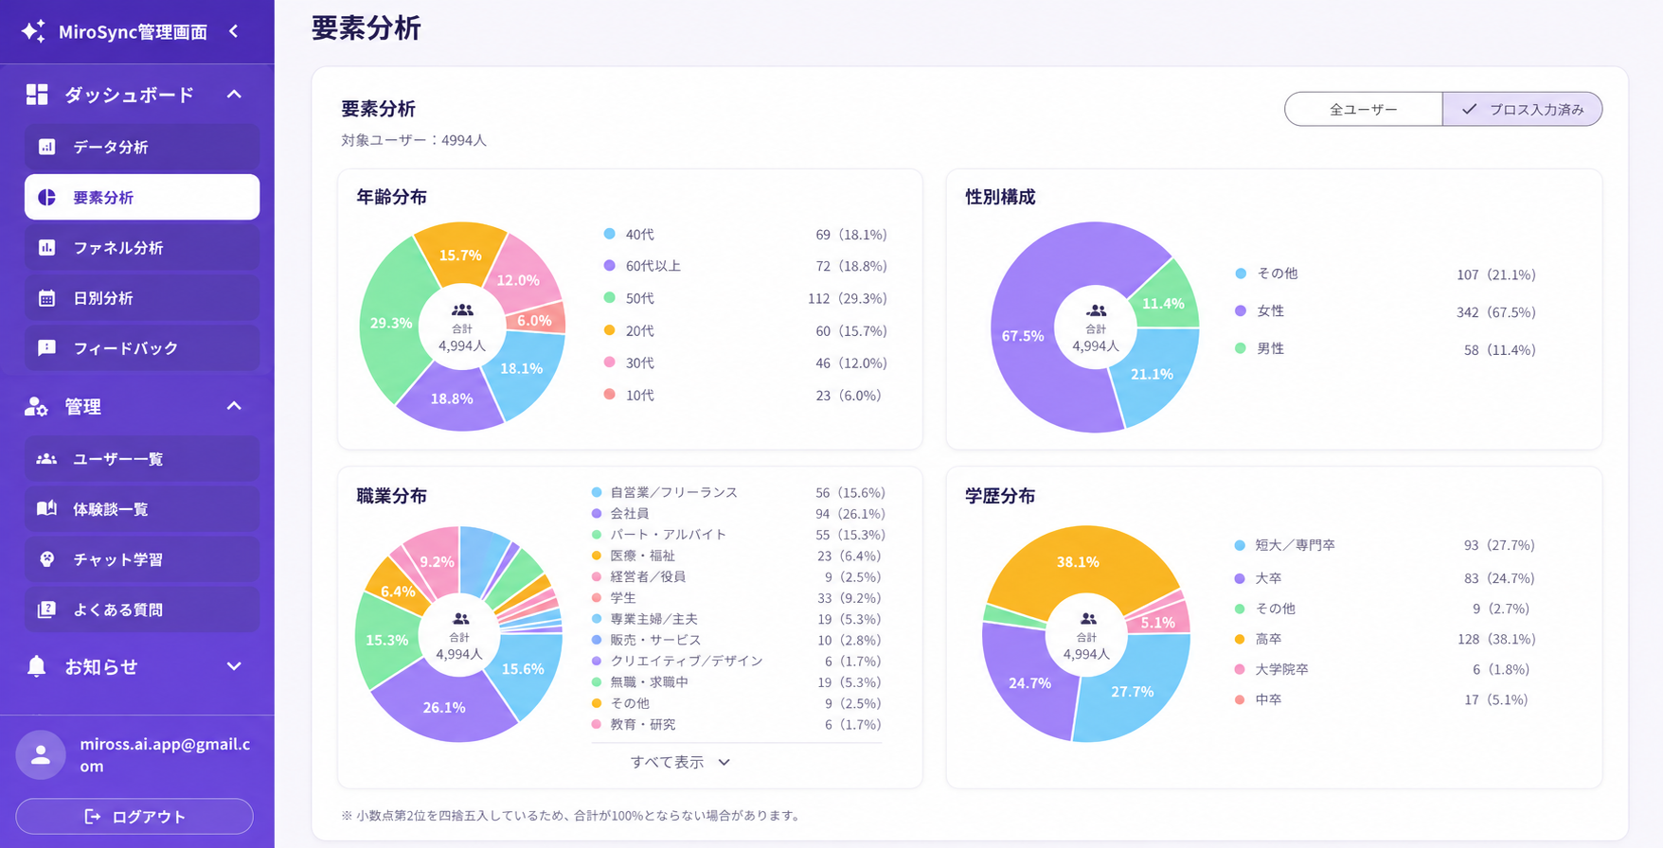The height and width of the screenshot is (848, 1663).
Task: Click the よくある質問 help icon
Action: 46,609
